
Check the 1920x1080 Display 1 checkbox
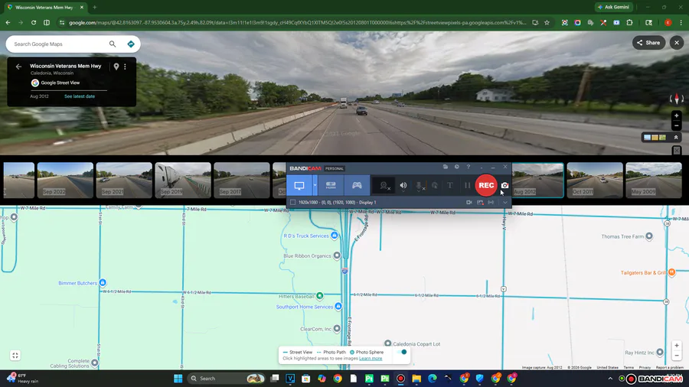click(292, 202)
